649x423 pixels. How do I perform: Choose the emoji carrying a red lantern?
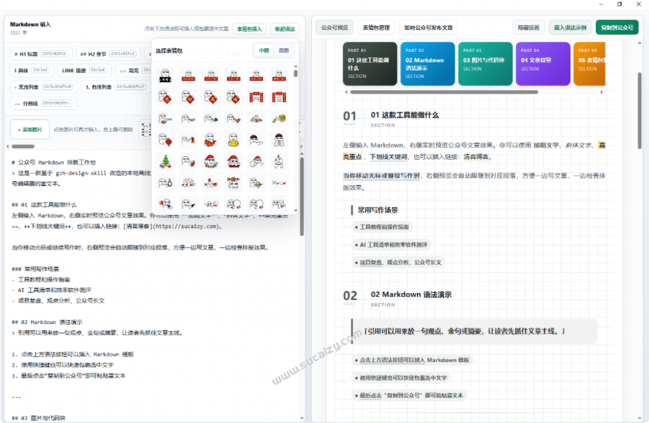[x=165, y=140]
